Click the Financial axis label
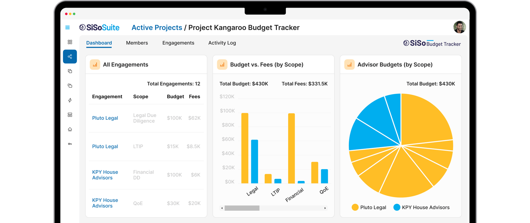The height and width of the screenshot is (223, 530). tap(294, 195)
